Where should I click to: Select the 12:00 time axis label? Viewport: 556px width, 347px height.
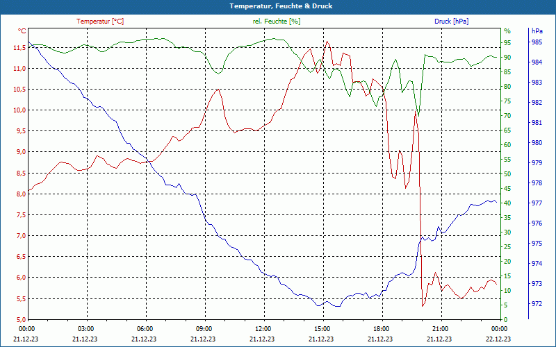263,328
